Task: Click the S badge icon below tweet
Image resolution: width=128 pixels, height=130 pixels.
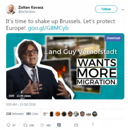Action: tap(59, 125)
